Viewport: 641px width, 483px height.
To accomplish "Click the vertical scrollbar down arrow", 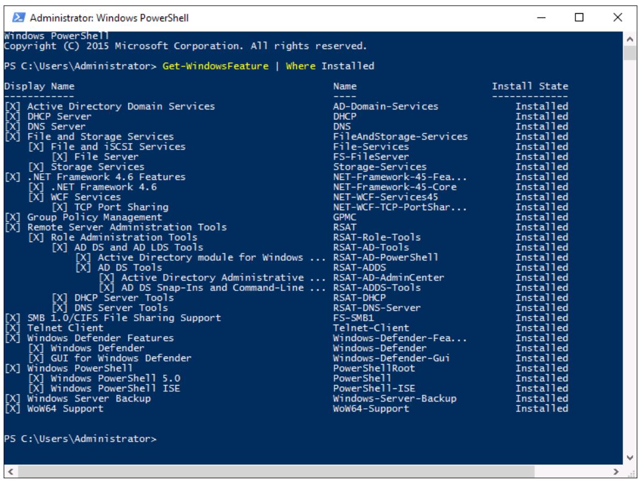I will click(x=629, y=458).
